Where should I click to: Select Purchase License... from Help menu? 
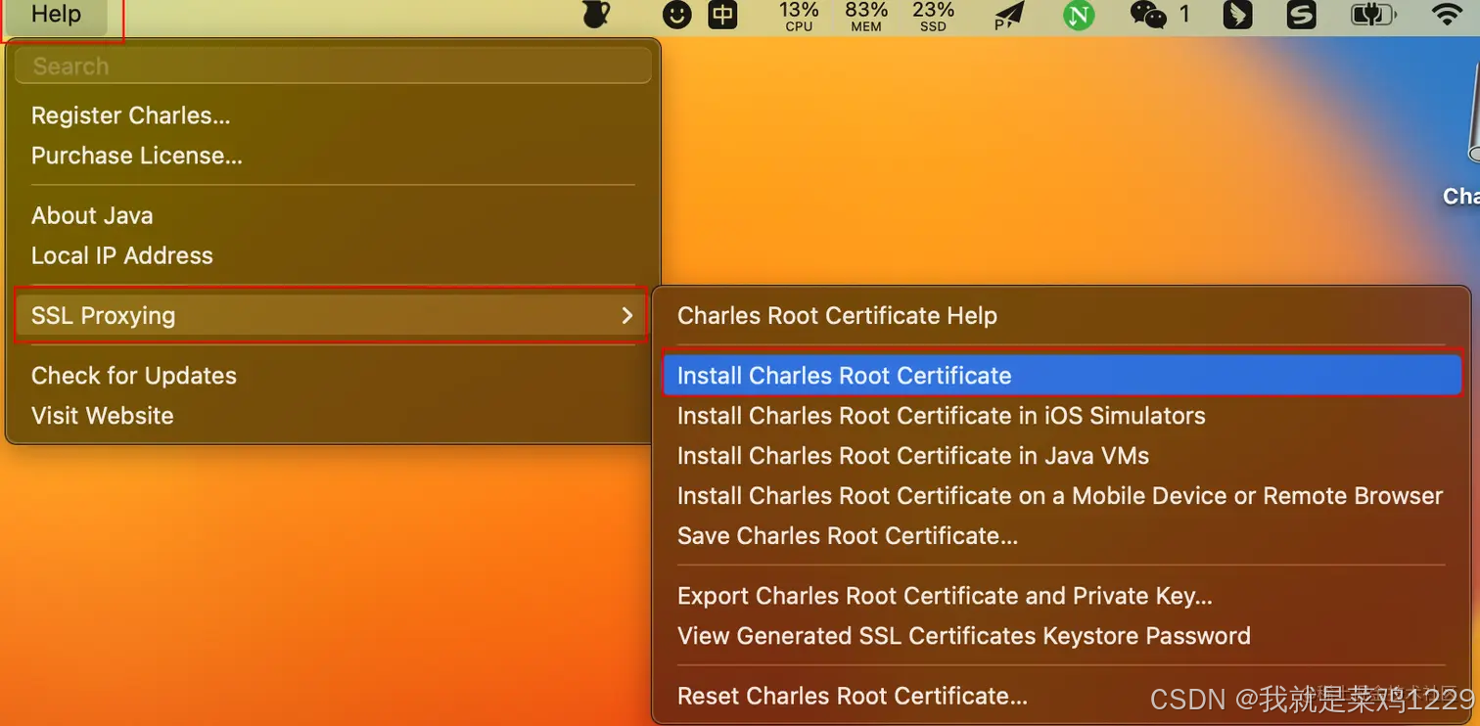(334, 156)
